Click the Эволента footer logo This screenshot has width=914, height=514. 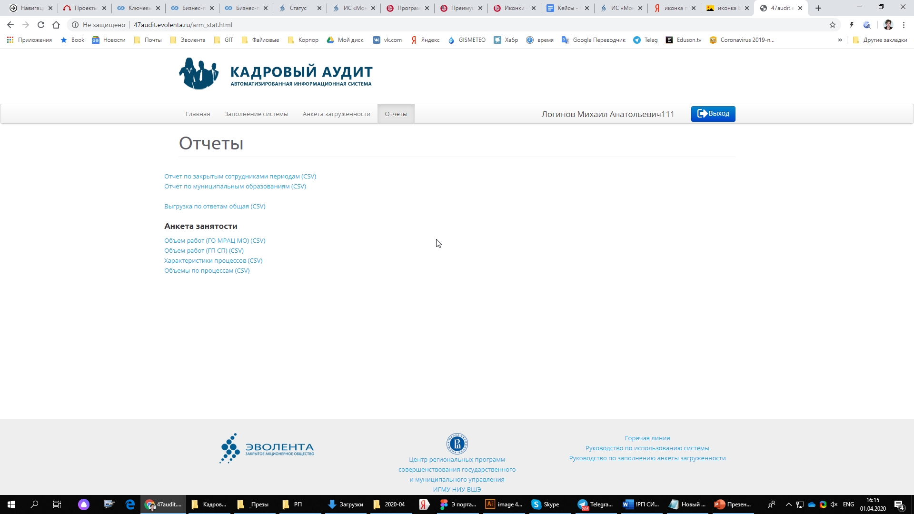pos(267,448)
